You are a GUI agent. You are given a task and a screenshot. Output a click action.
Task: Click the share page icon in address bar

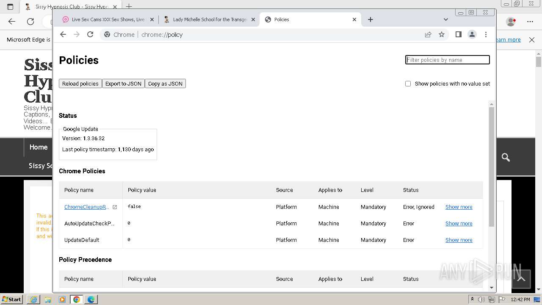428,35
